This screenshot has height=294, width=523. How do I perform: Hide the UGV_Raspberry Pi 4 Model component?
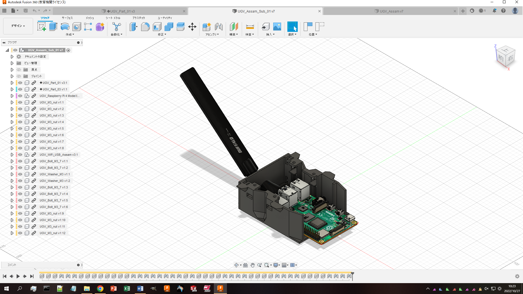(20, 96)
